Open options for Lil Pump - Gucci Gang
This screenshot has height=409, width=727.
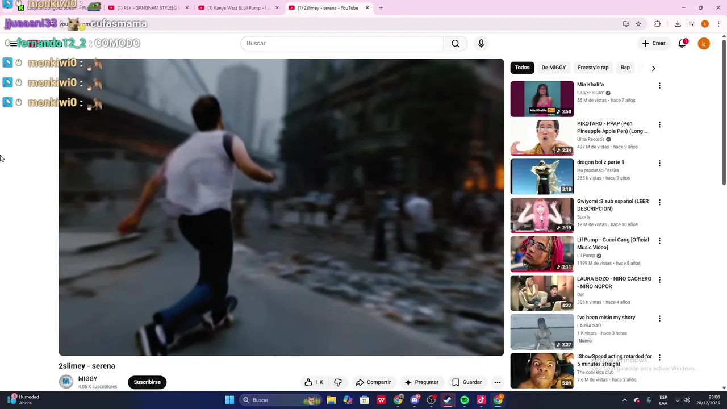[659, 241]
